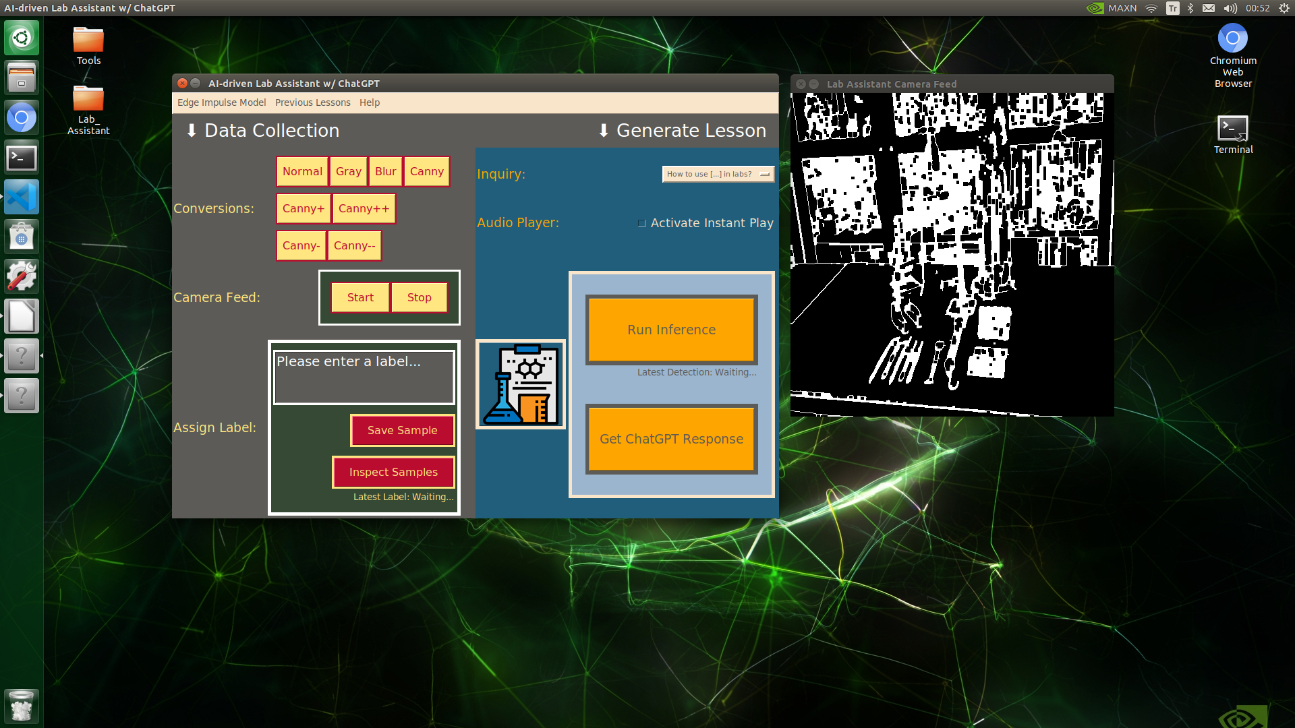This screenshot has width=1295, height=728.
Task: Click the second question-mark dock icon
Action: pos(22,396)
